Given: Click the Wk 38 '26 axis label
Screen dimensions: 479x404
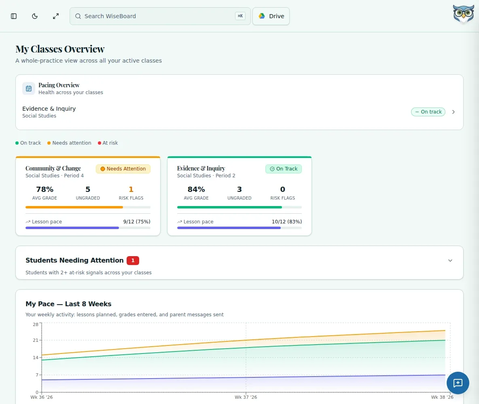Looking at the screenshot, I should point(442,397).
